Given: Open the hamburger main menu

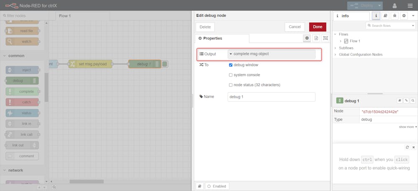Looking at the screenshot, I should point(410,5).
